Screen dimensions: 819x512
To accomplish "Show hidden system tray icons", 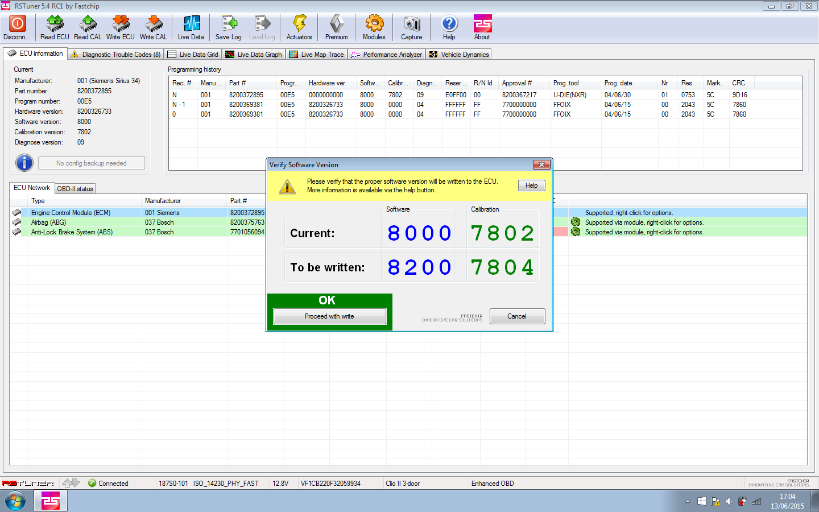I will click(x=688, y=501).
